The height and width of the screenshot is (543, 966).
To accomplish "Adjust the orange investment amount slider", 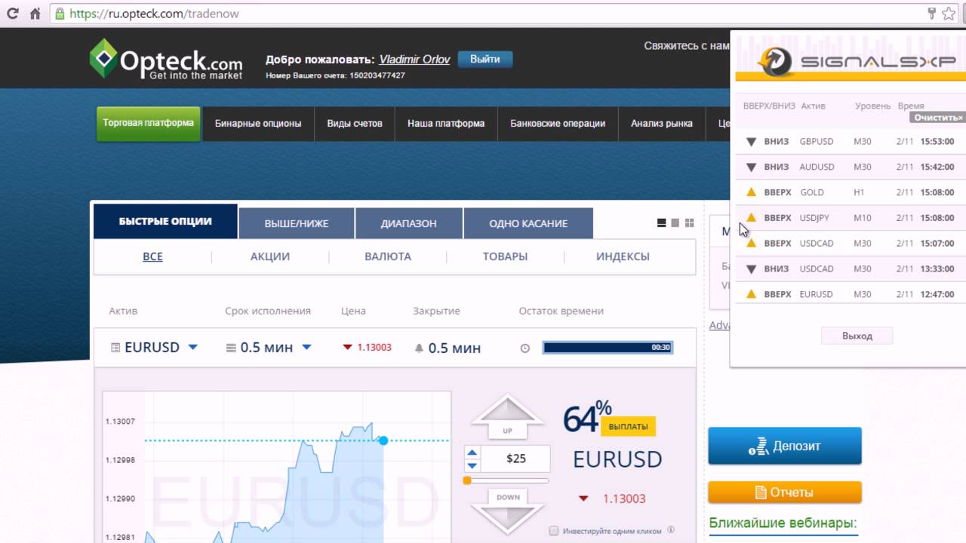I will [467, 480].
